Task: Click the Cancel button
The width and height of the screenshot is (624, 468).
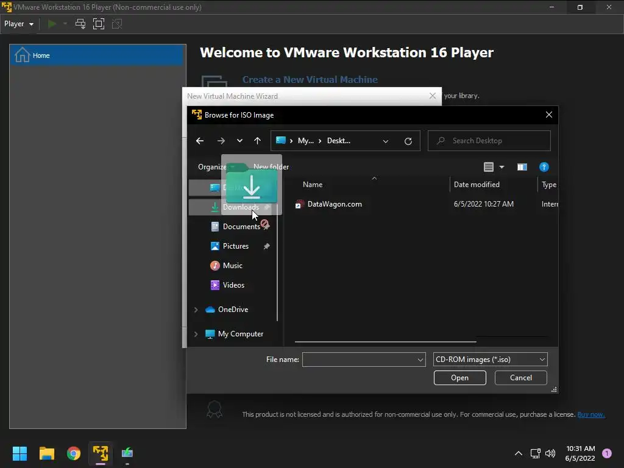Action: [520, 378]
